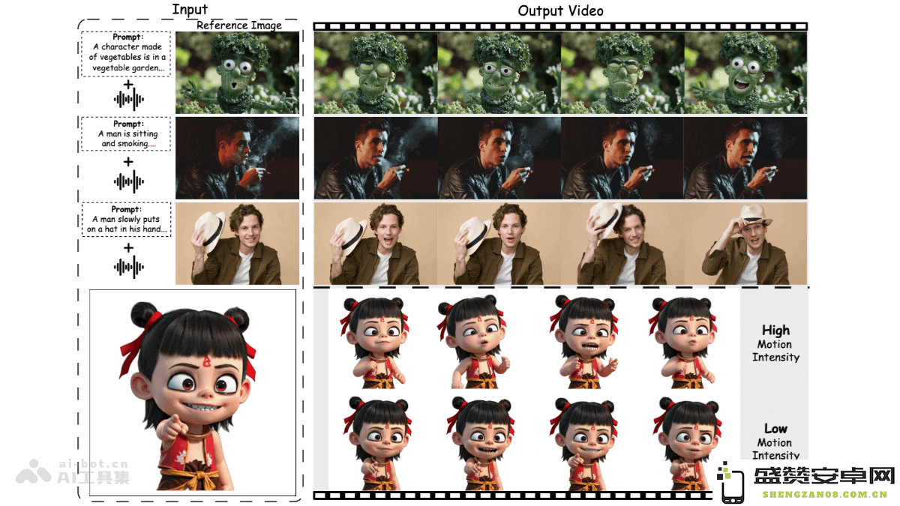The image size is (900, 506).
Task: Select the smoking man reference image
Action: (x=237, y=157)
